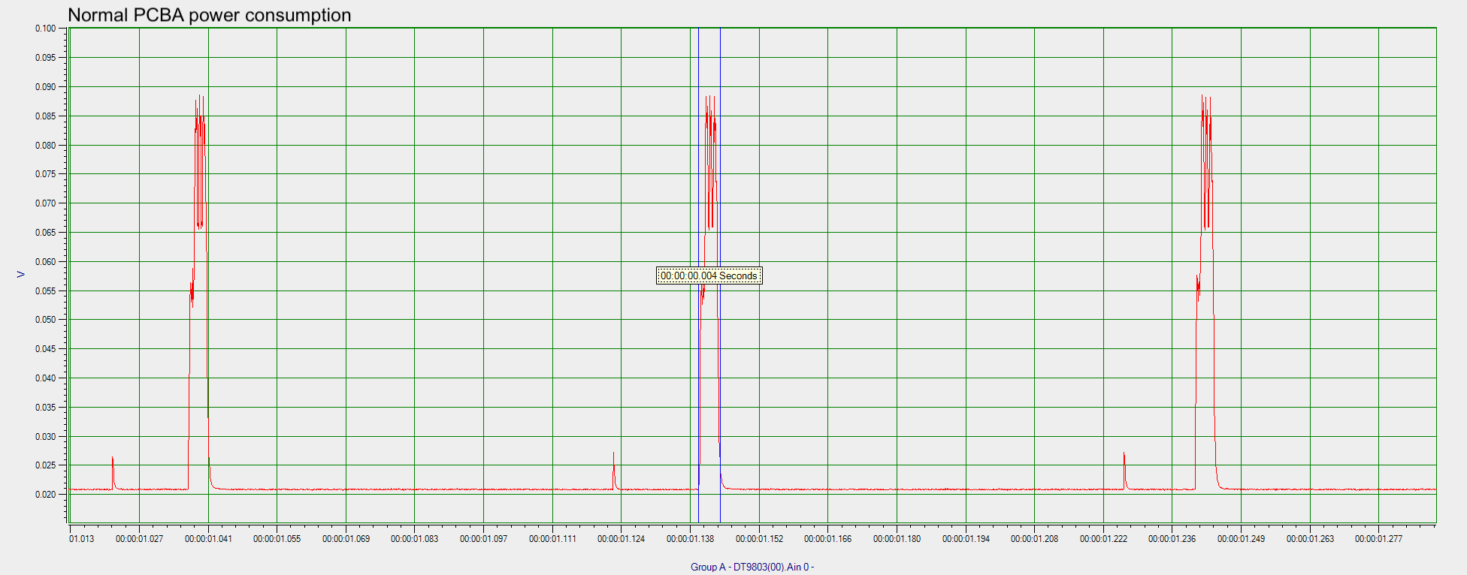Viewport: 1467px width, 575px height.
Task: Click the 00:00:01.166 time axis label
Action: click(x=827, y=539)
